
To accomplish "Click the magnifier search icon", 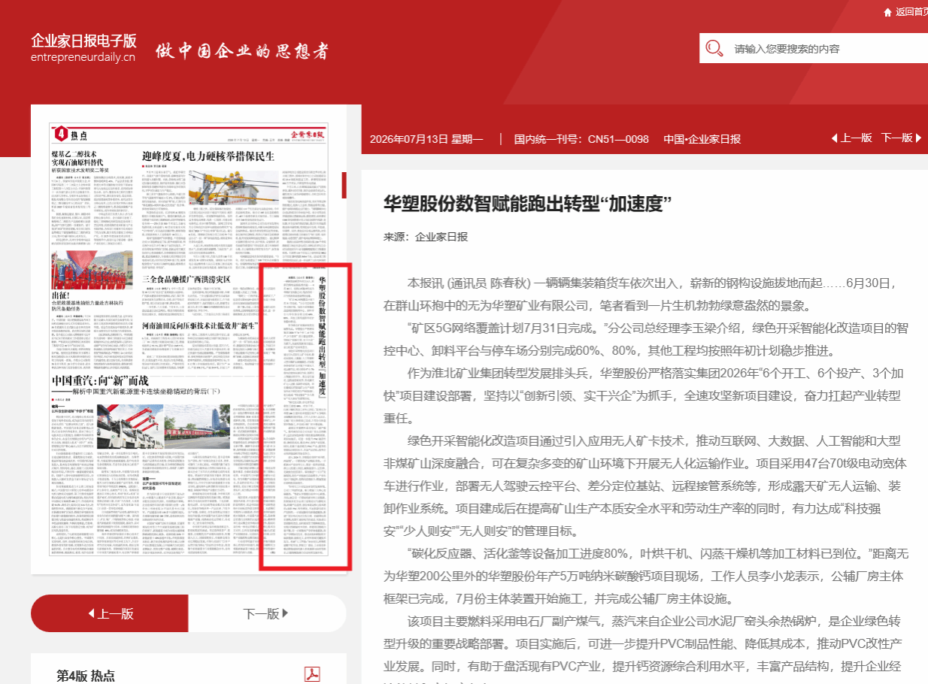I will (x=714, y=49).
